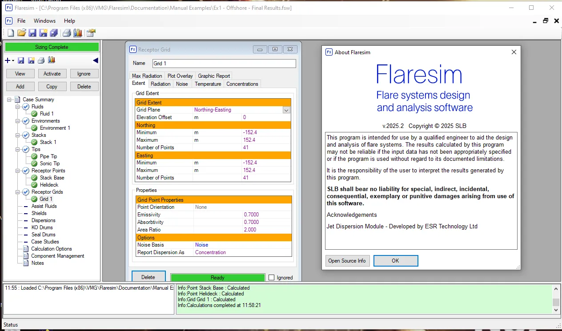Click the Ignore button in case panel

(x=84, y=74)
